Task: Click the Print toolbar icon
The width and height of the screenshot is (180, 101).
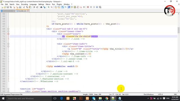Action: click(20, 7)
